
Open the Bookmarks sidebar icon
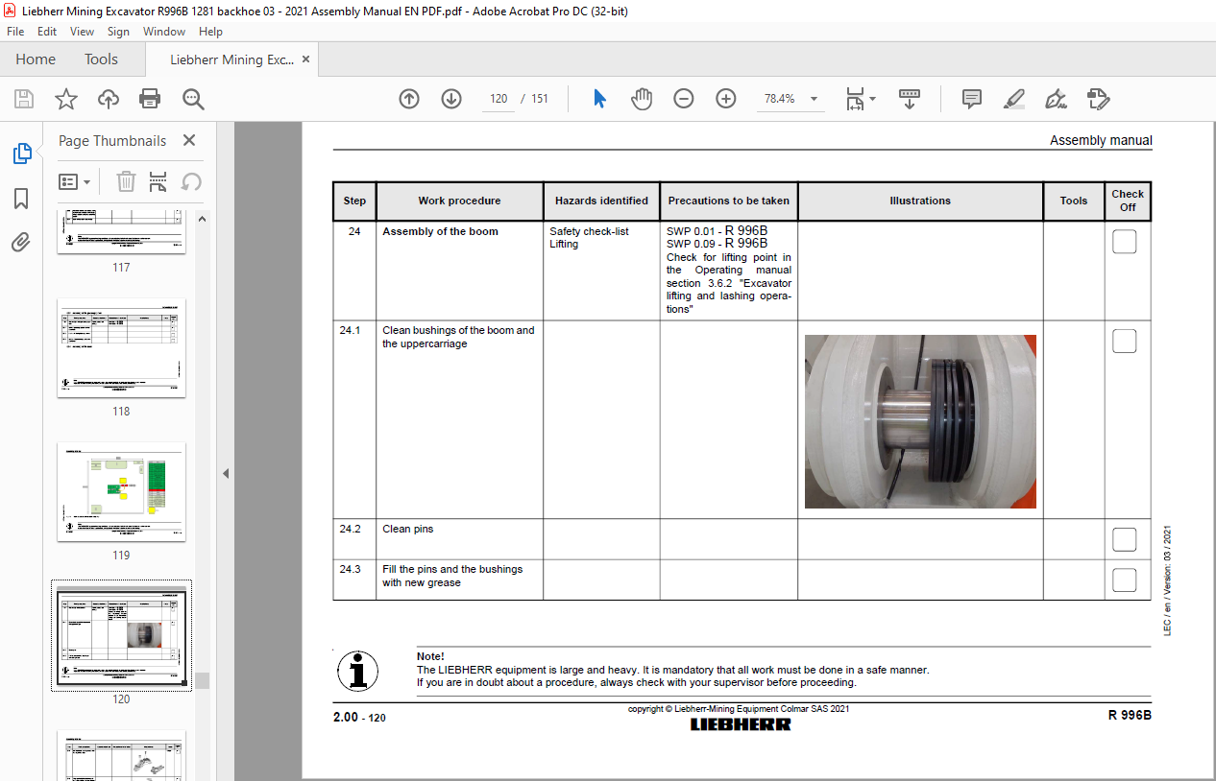coord(21,199)
